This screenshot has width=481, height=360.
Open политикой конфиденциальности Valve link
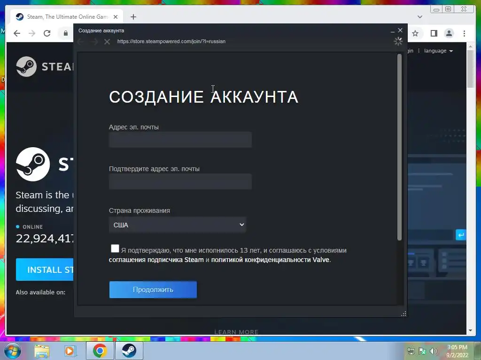[270, 260]
